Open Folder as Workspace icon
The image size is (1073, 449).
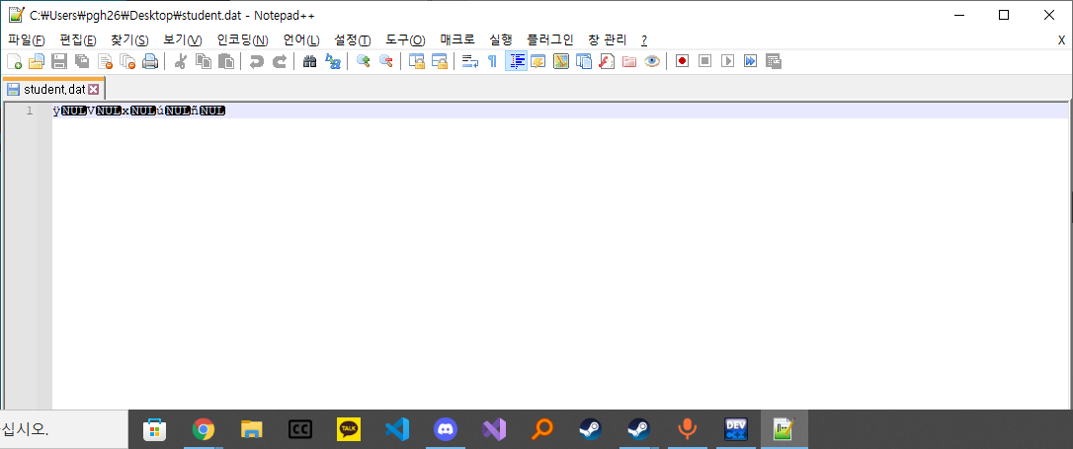click(x=629, y=61)
